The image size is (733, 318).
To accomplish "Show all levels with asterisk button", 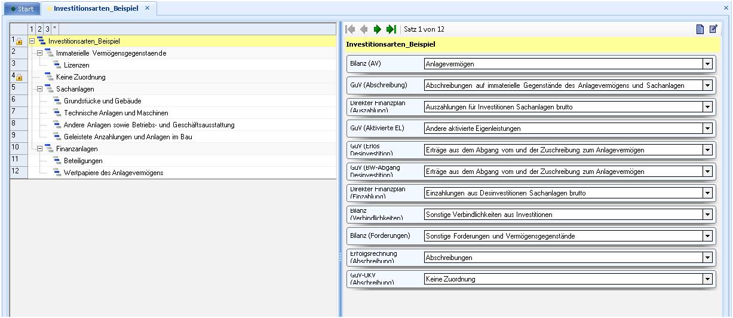I will point(55,29).
